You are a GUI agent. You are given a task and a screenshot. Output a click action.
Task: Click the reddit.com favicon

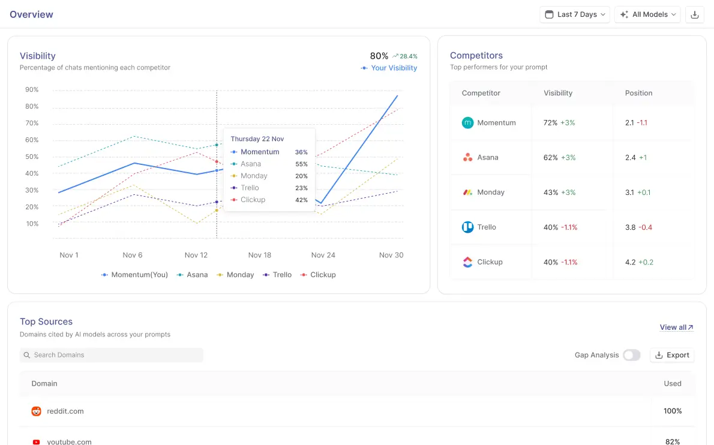click(37, 411)
